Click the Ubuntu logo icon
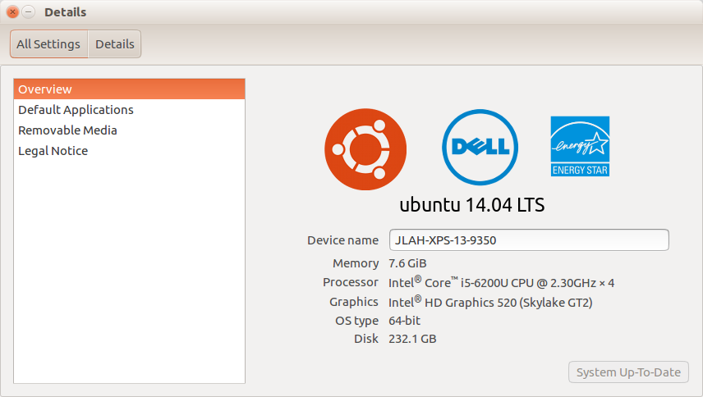This screenshot has height=397, width=703. point(365,149)
